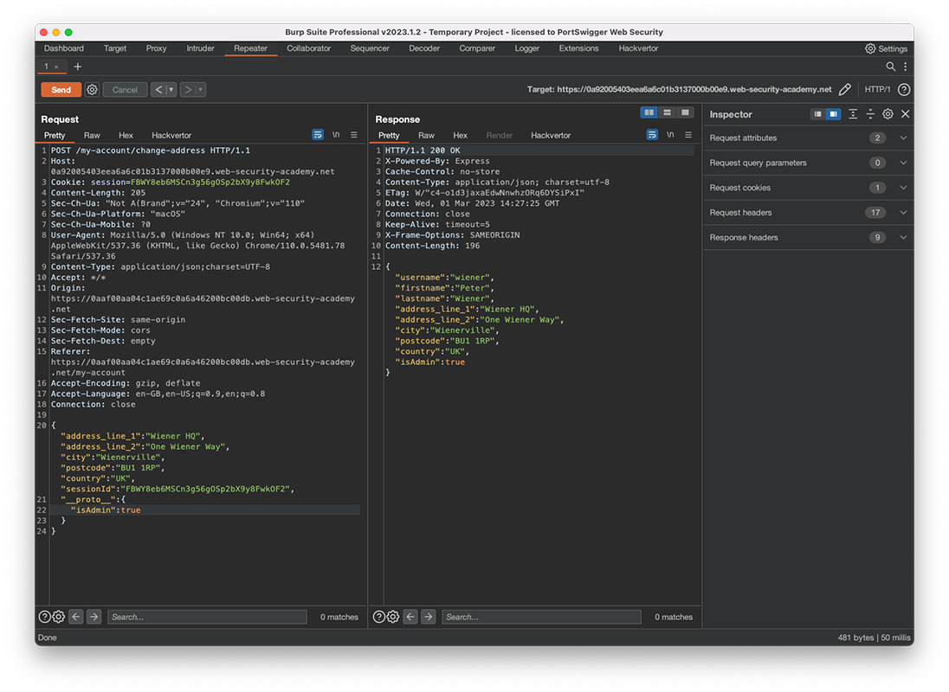Toggle word wrap icon in Response panel

[652, 135]
